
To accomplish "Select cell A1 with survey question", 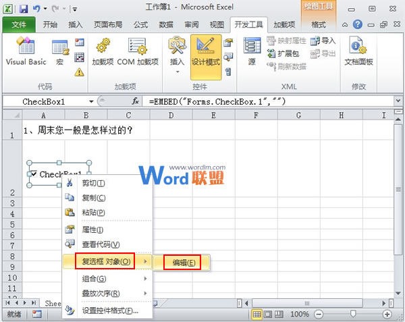I will 43,130.
